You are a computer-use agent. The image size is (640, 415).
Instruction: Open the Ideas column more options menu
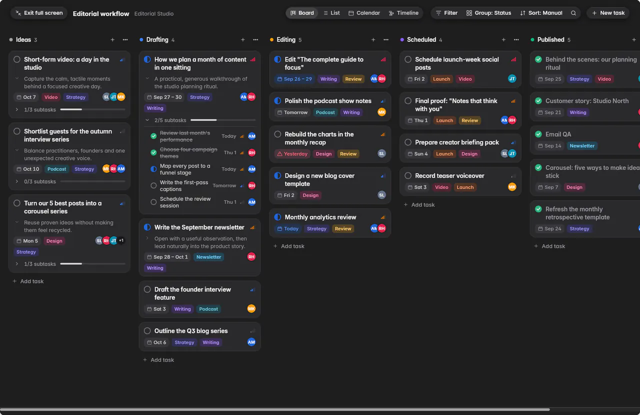[125, 40]
